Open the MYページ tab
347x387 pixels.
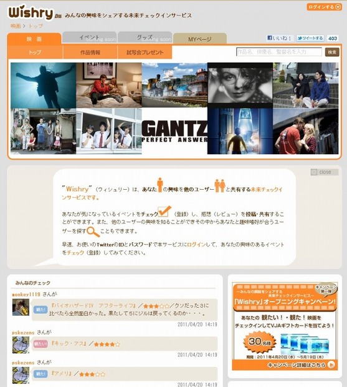click(x=200, y=39)
